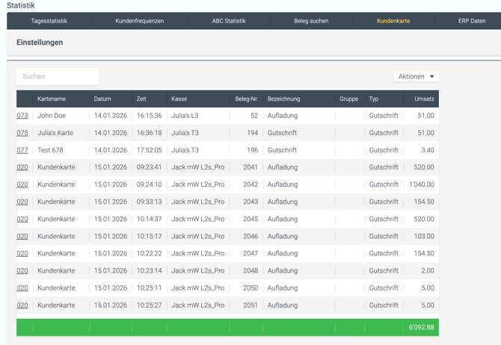The height and width of the screenshot is (345, 501).
Task: Open card link 020 in Beleg-Nr. 2041 row
Action: point(22,167)
